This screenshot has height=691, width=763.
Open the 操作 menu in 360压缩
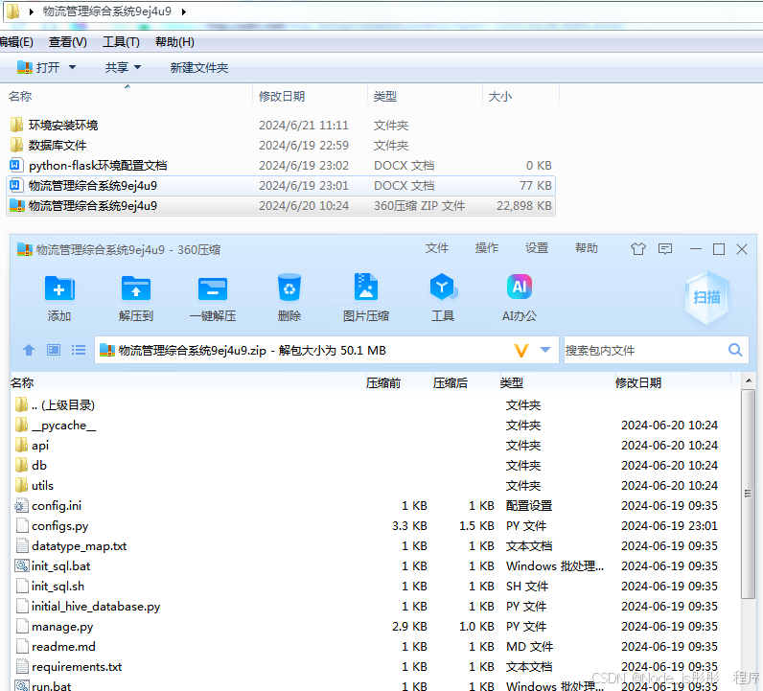pos(487,248)
